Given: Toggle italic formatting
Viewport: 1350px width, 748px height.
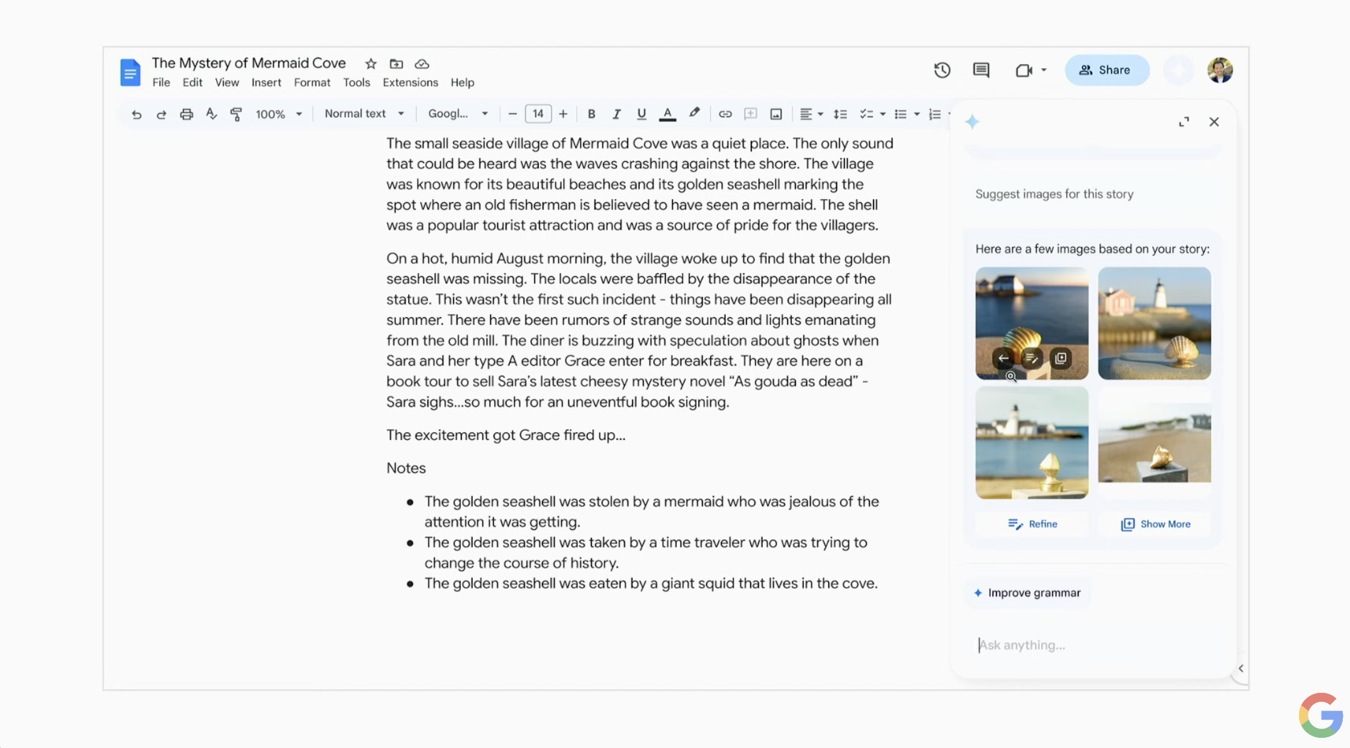Looking at the screenshot, I should click(x=616, y=114).
